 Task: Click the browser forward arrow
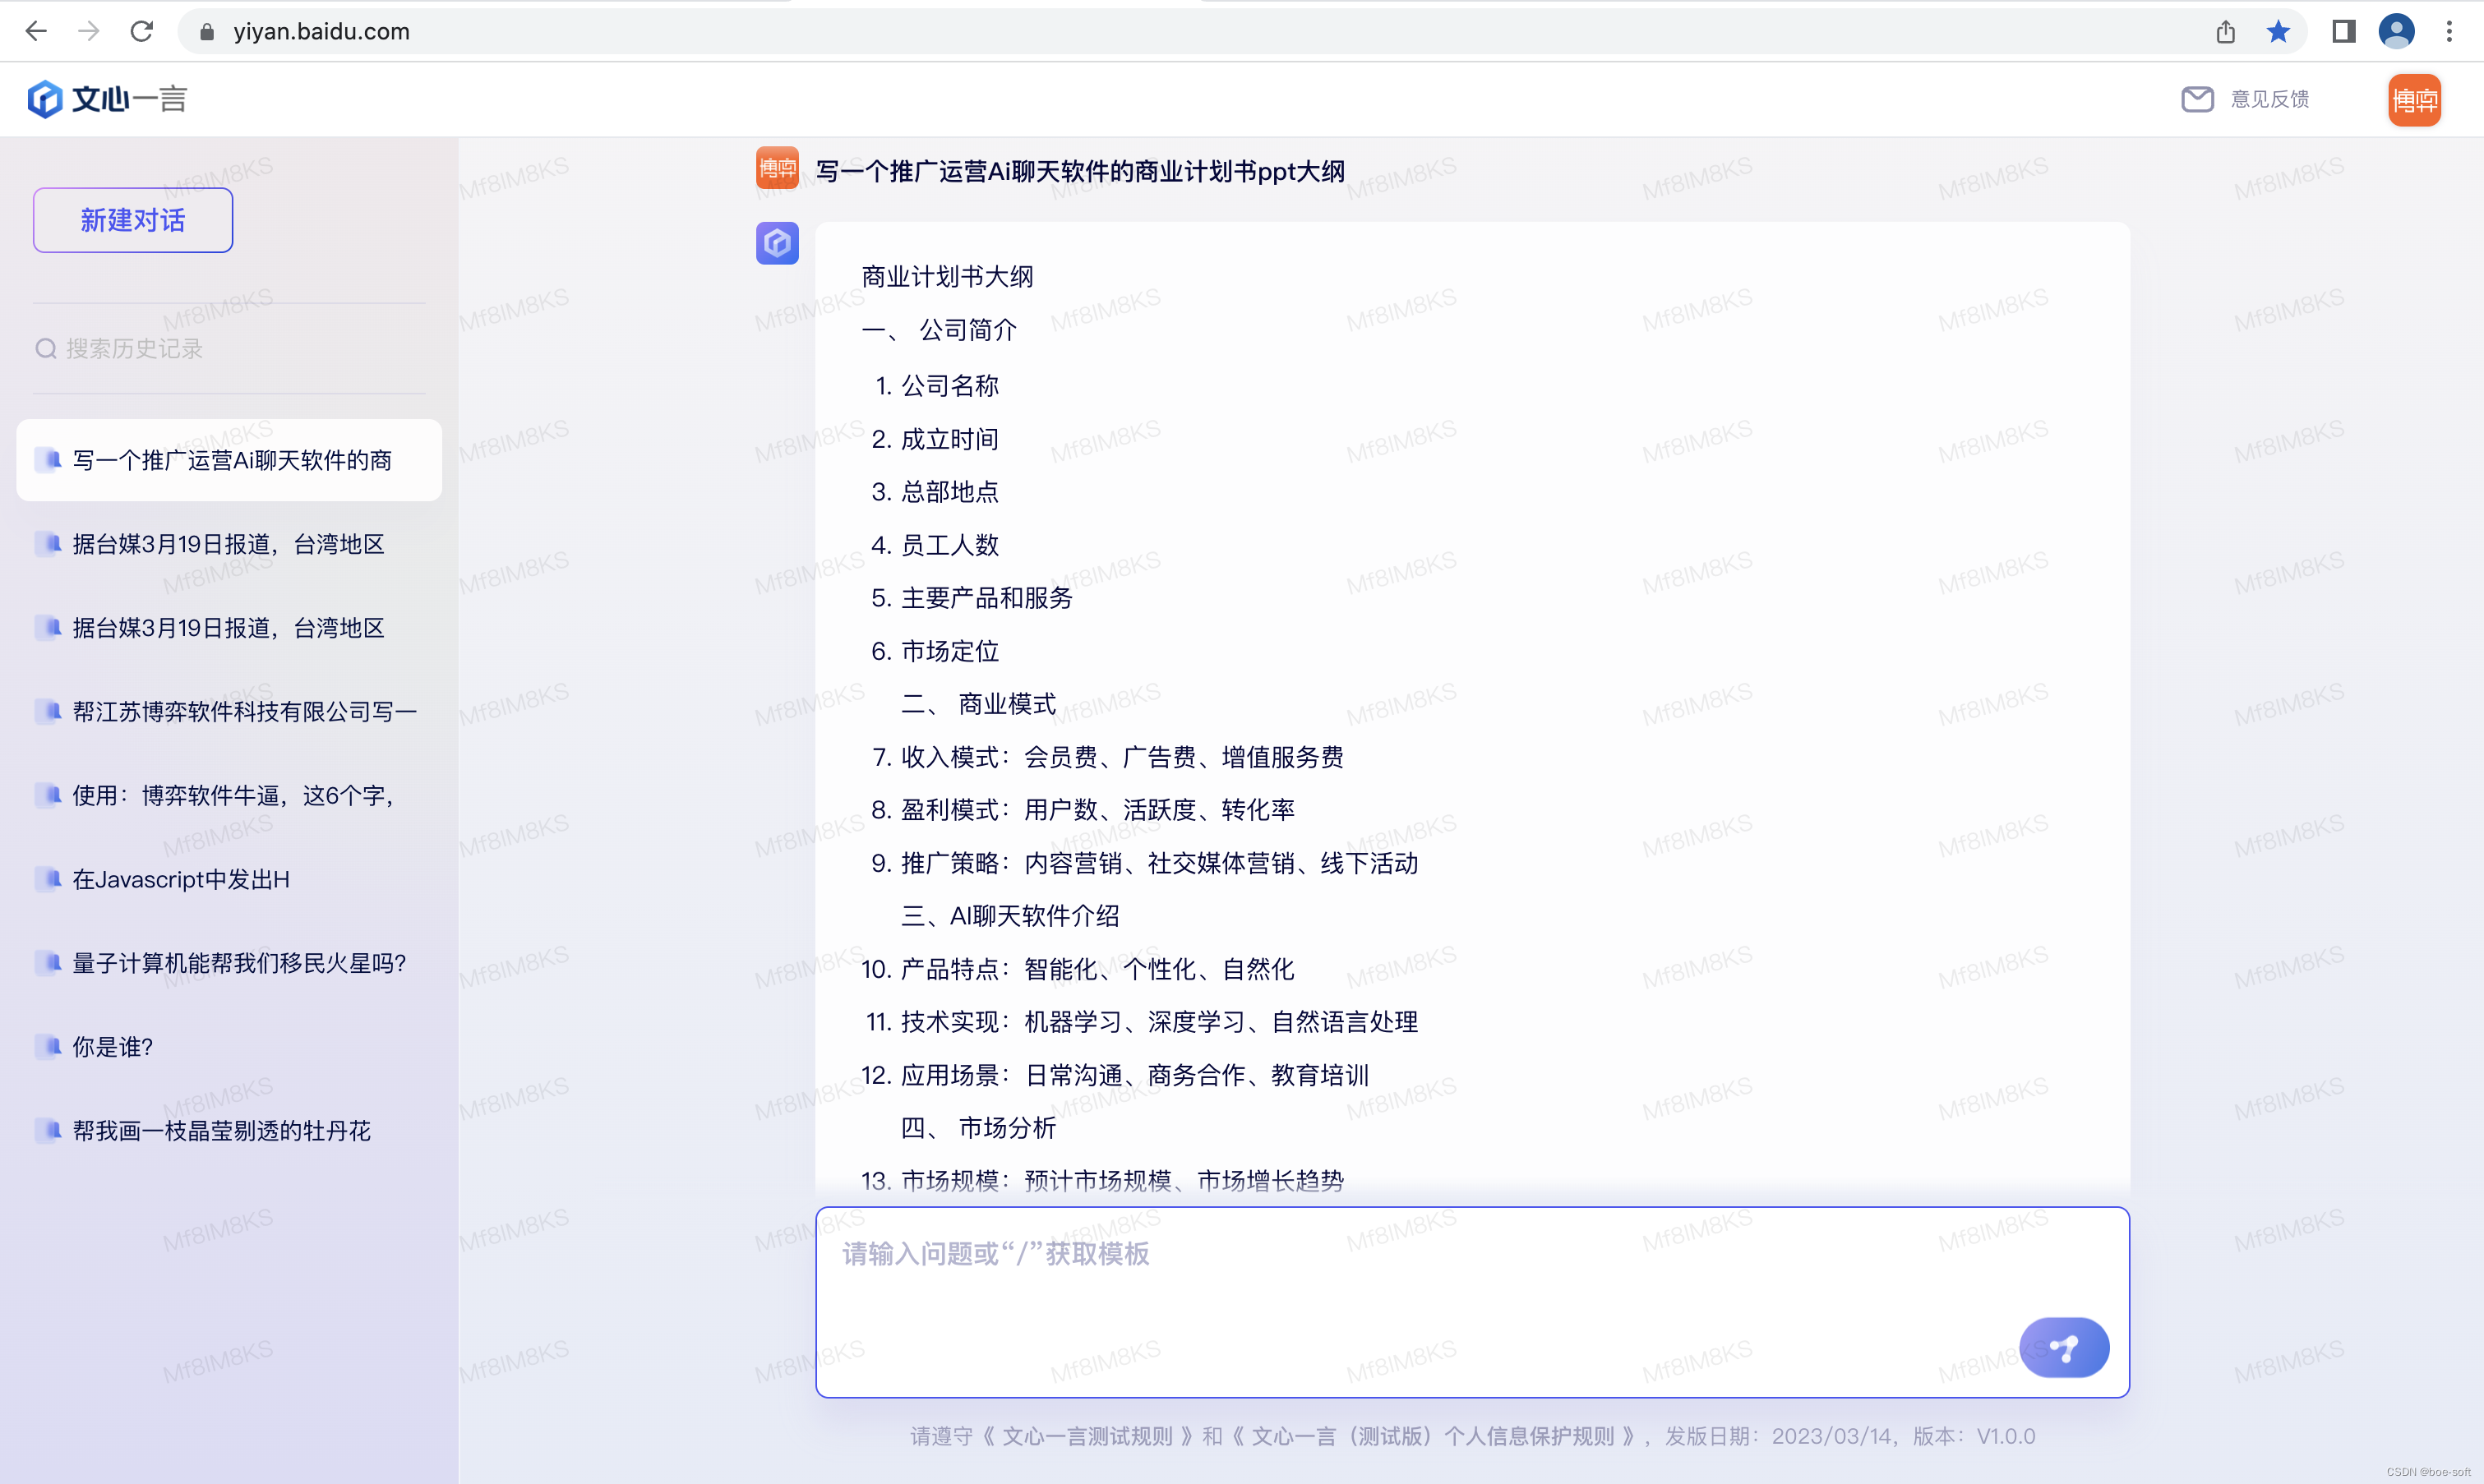click(x=89, y=31)
